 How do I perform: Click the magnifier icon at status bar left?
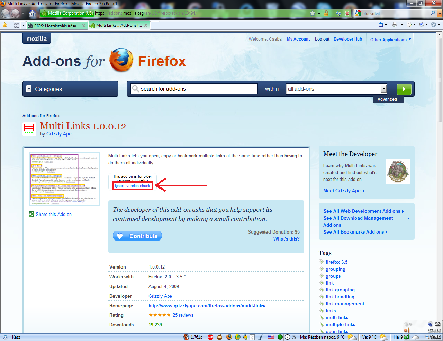pos(5,337)
